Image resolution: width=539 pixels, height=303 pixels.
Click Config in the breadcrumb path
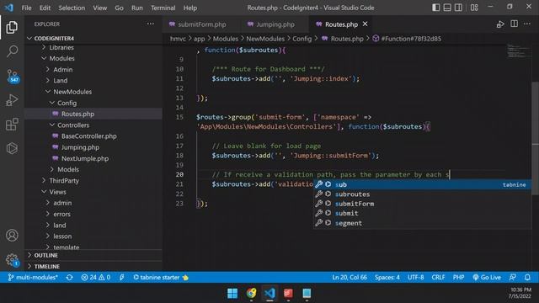point(302,39)
